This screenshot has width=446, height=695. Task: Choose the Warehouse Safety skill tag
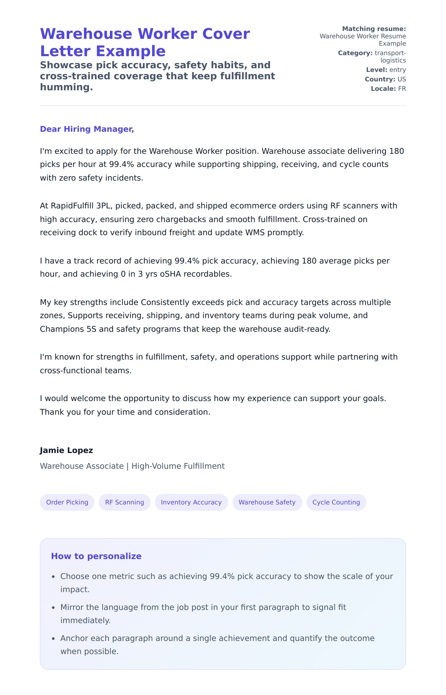267,502
